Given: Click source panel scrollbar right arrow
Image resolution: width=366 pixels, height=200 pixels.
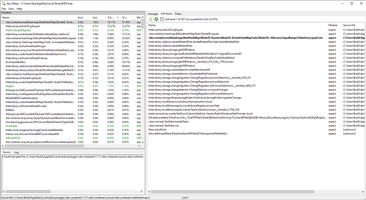Looking at the screenshot, I should pos(142,192).
